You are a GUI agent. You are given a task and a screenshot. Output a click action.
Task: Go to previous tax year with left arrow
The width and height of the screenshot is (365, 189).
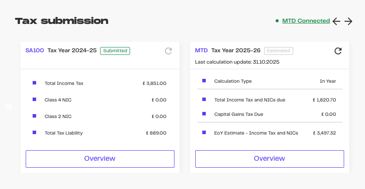[336, 21]
